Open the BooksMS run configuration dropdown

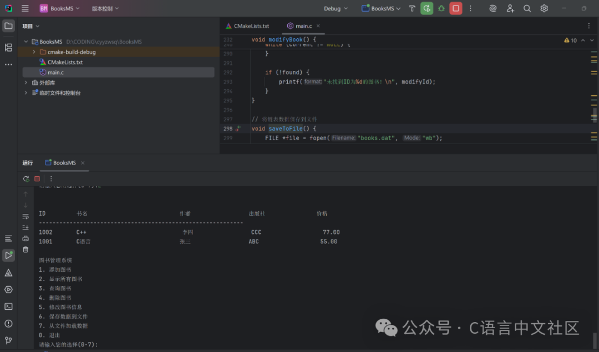pyautogui.click(x=381, y=8)
